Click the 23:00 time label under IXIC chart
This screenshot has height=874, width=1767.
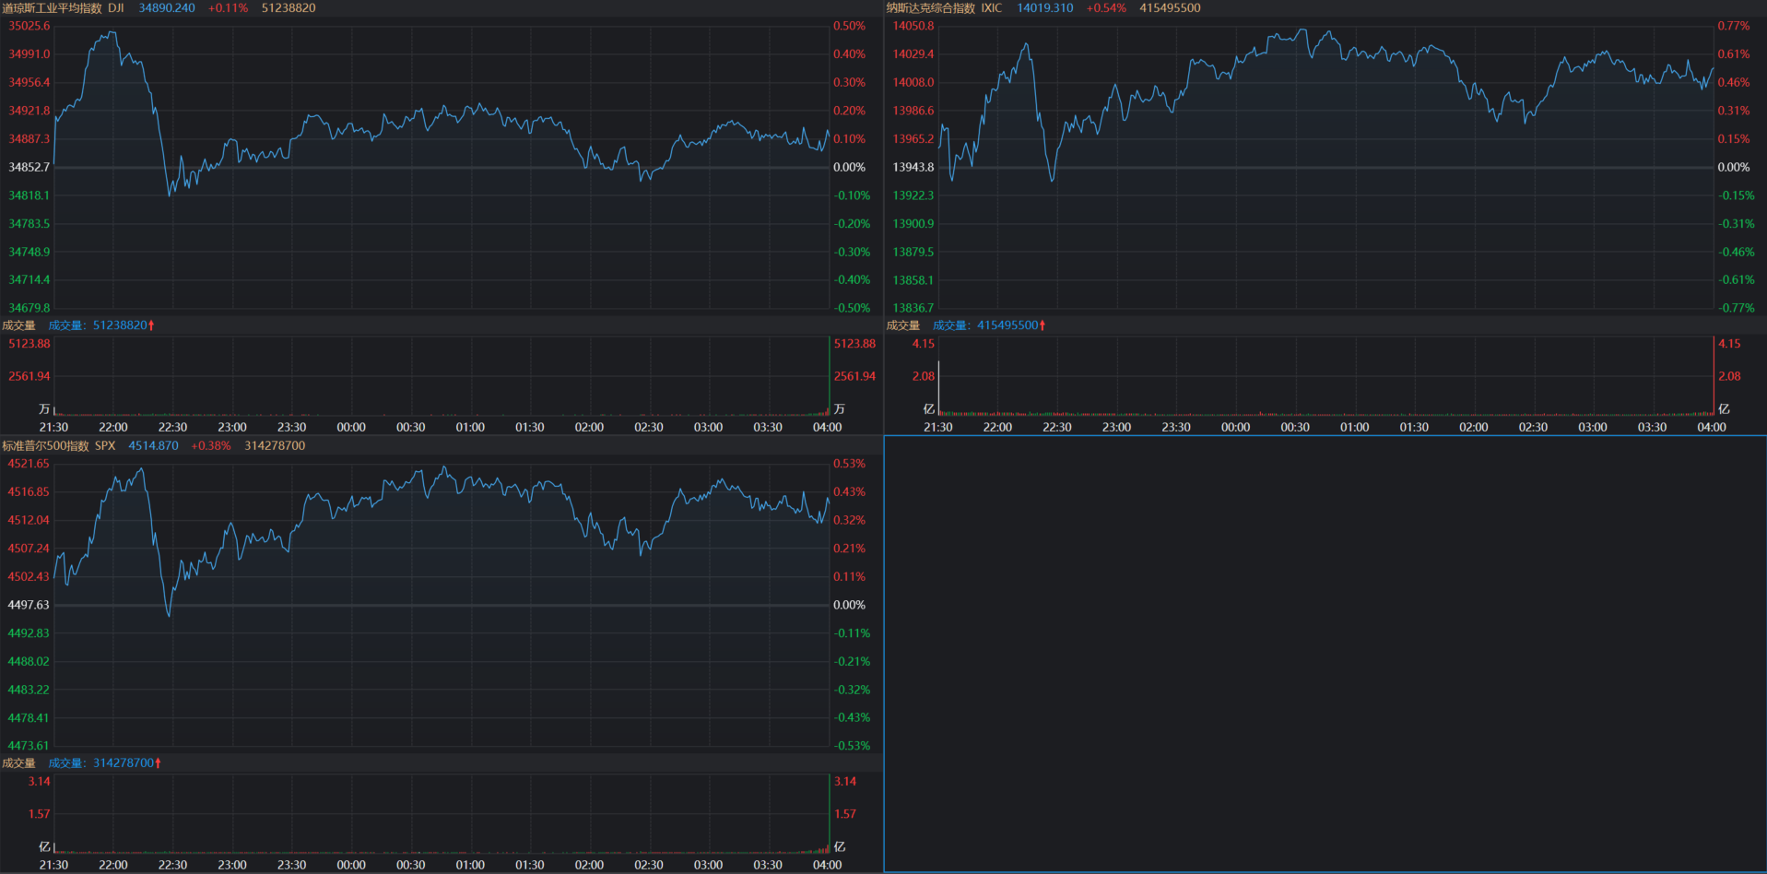(1116, 427)
